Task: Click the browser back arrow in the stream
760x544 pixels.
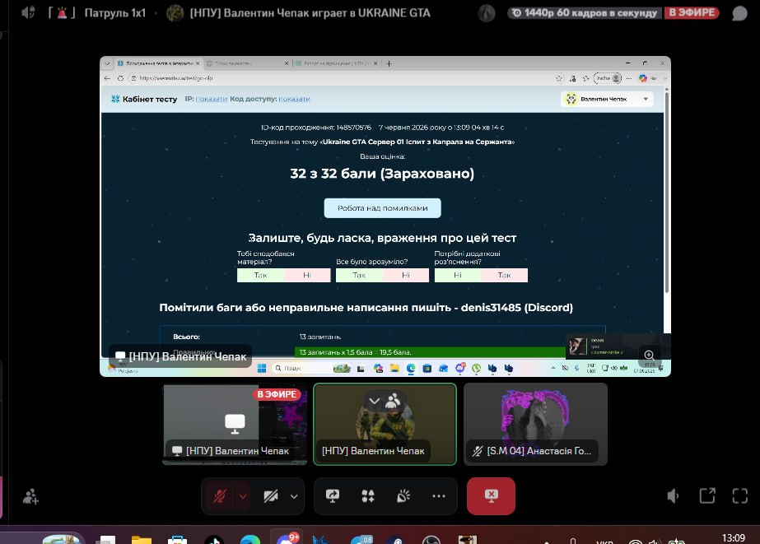Action: [107, 78]
